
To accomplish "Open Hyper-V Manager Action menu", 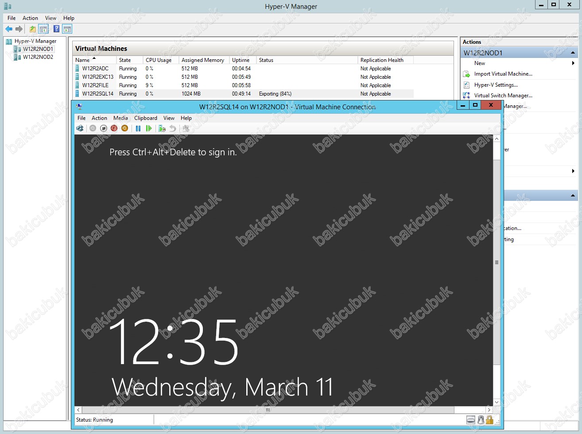I will click(30, 18).
